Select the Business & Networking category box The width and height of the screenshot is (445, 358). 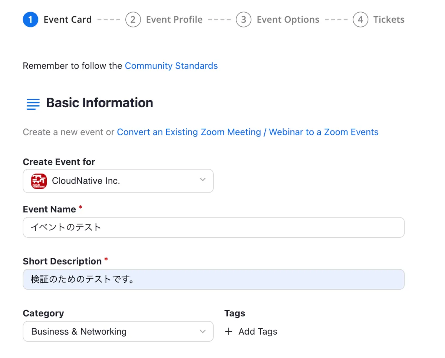coord(111,331)
